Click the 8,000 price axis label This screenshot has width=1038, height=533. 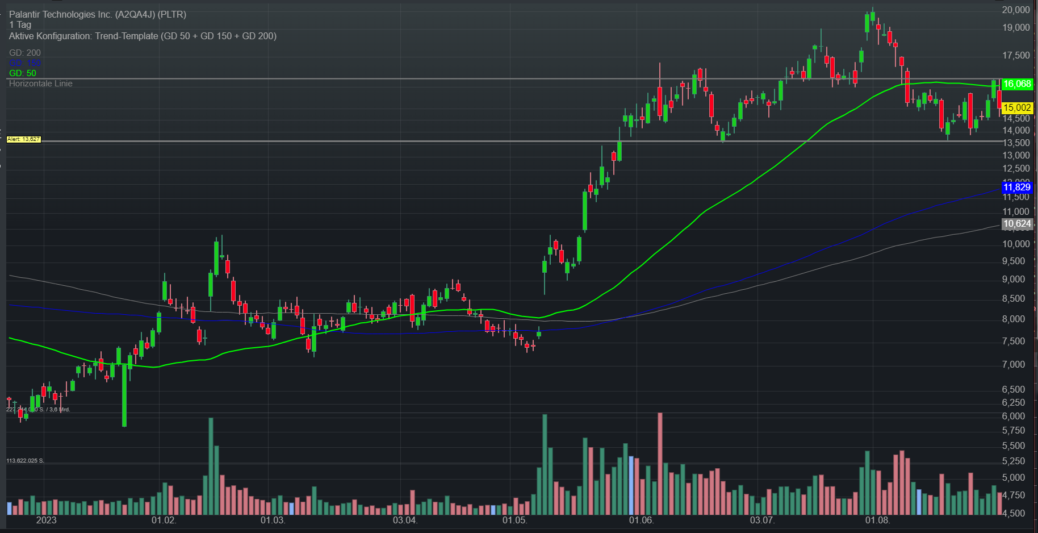point(1014,319)
